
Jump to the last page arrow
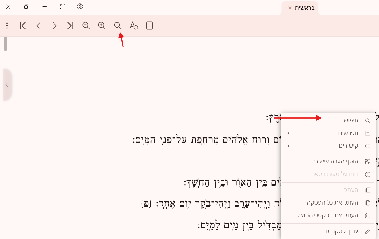coord(70,26)
